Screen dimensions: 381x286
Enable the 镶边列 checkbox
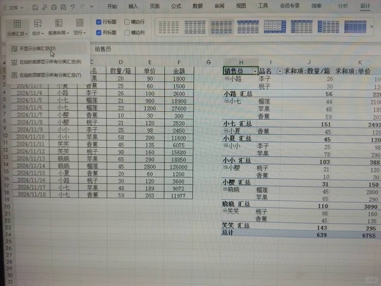(x=127, y=33)
